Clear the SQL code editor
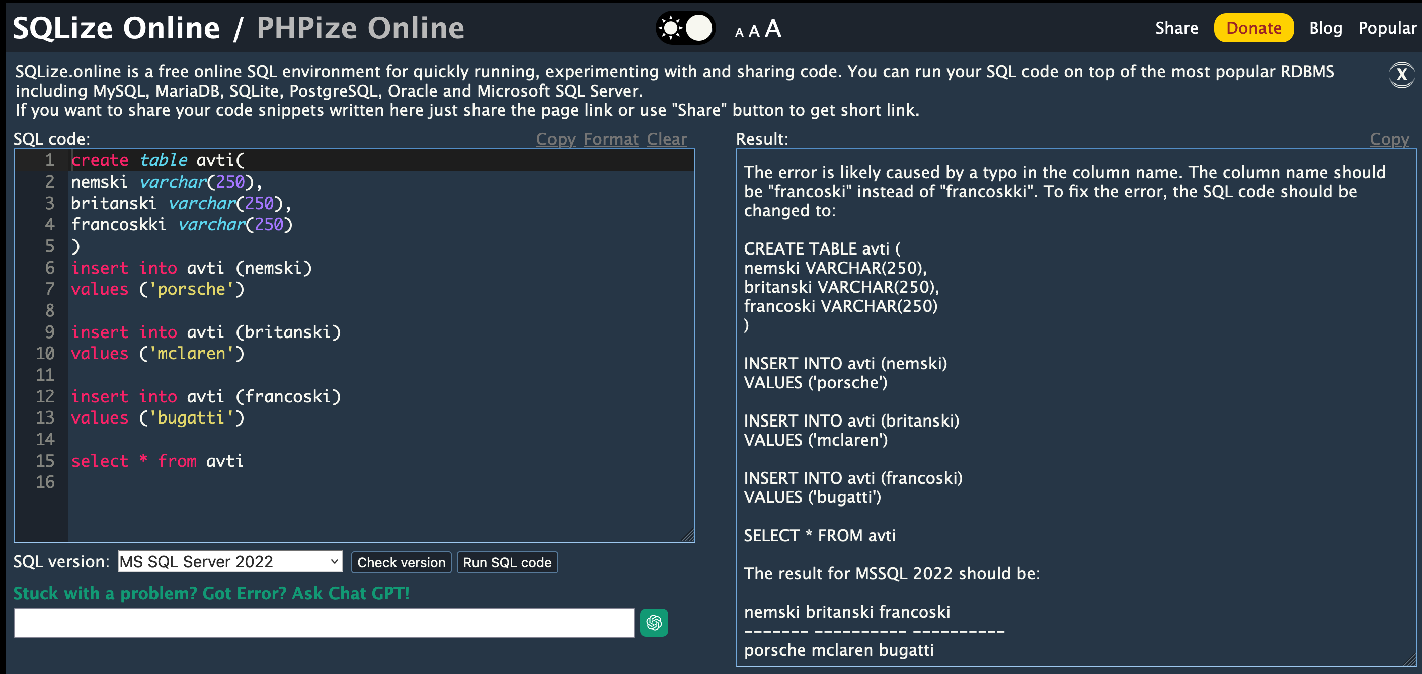 (666, 139)
